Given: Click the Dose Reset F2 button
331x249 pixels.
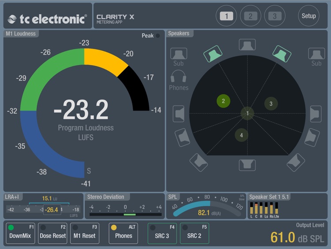Looking at the screenshot, I should 53,234.
